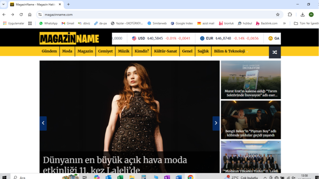Open Word from the taskbar
The height and width of the screenshot is (179, 319).
click(179, 177)
